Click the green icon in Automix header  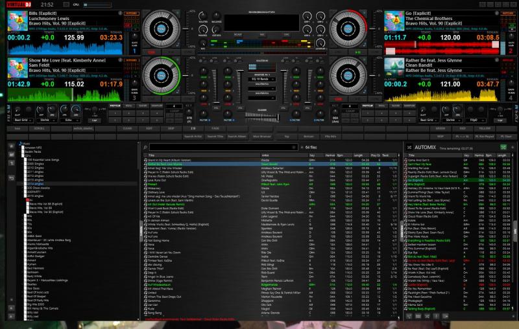[503, 147]
